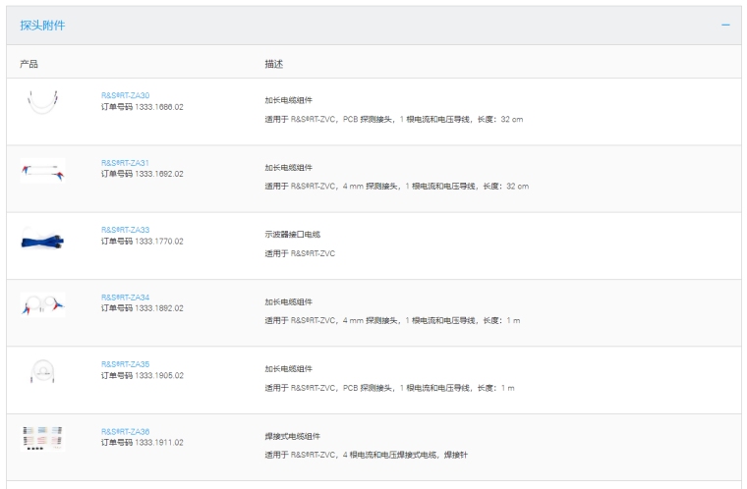Select order number 1333.1686.02 text
This screenshot has width=747, height=489.
click(x=159, y=107)
